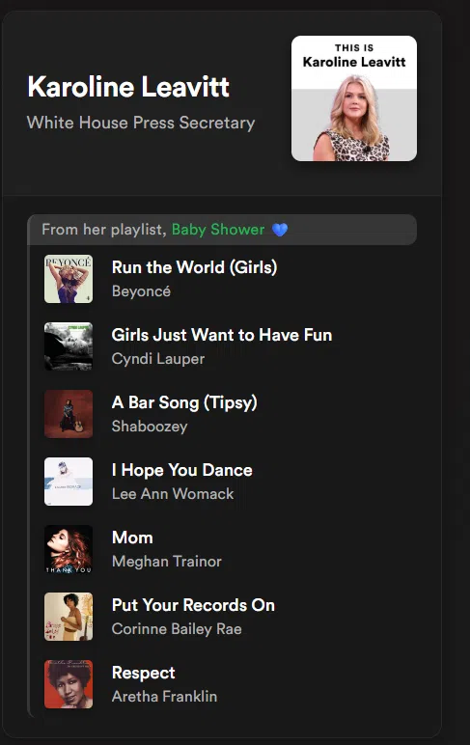This screenshot has width=470, height=745.
Task: Visit the Aretha Franklin artist link
Action: [164, 697]
